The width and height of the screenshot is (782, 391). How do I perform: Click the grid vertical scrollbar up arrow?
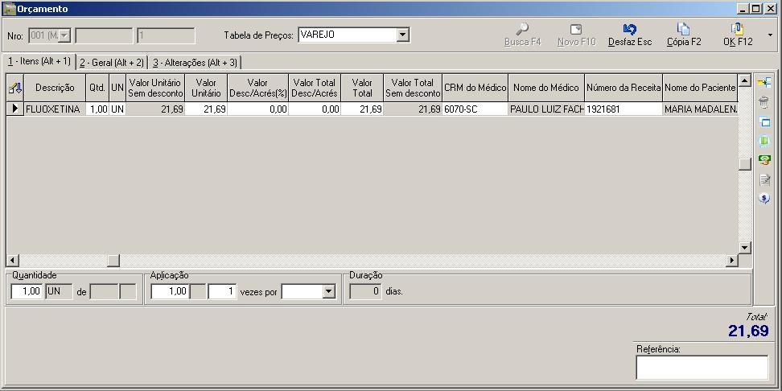click(x=745, y=80)
